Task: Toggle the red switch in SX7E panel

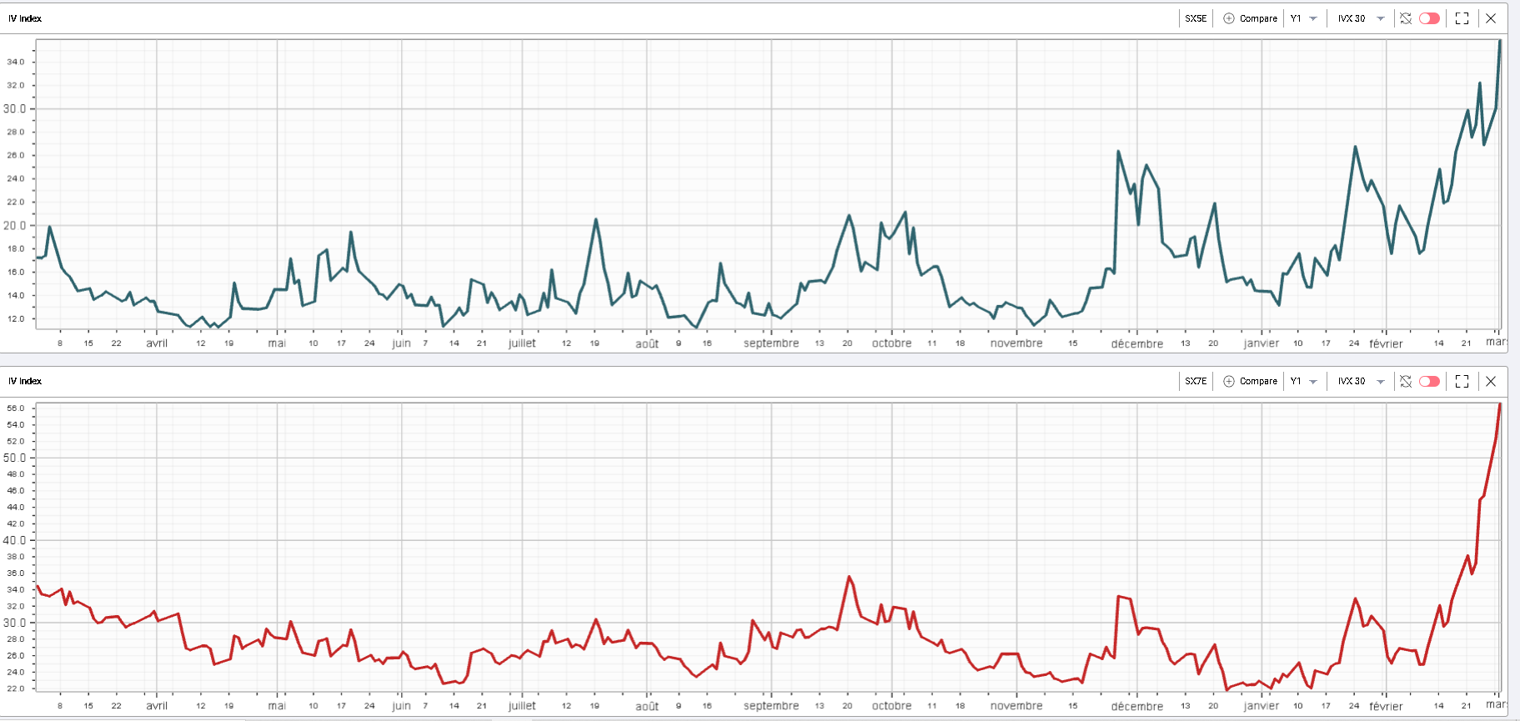Action: tap(1429, 381)
